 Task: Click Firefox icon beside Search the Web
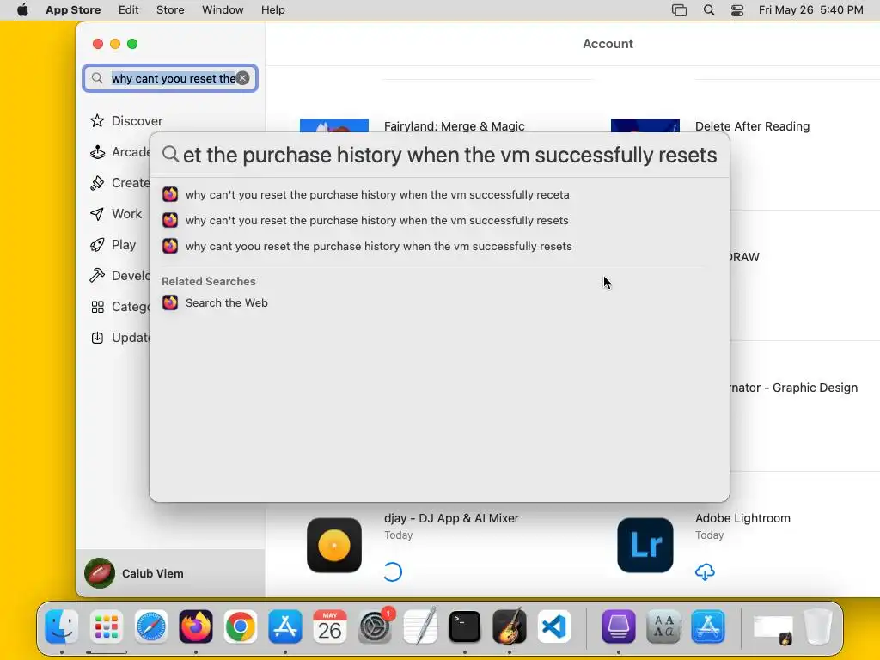(x=170, y=303)
